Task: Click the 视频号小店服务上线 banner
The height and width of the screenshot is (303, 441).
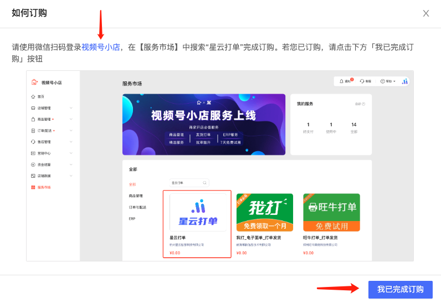Action: 204,124
